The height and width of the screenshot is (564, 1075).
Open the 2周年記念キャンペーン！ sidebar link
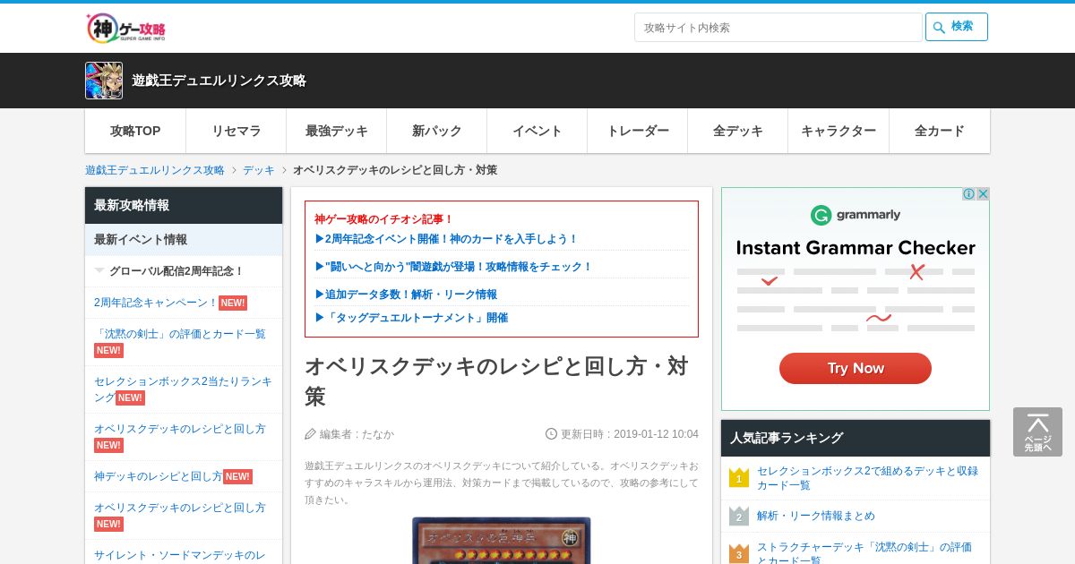pos(156,303)
